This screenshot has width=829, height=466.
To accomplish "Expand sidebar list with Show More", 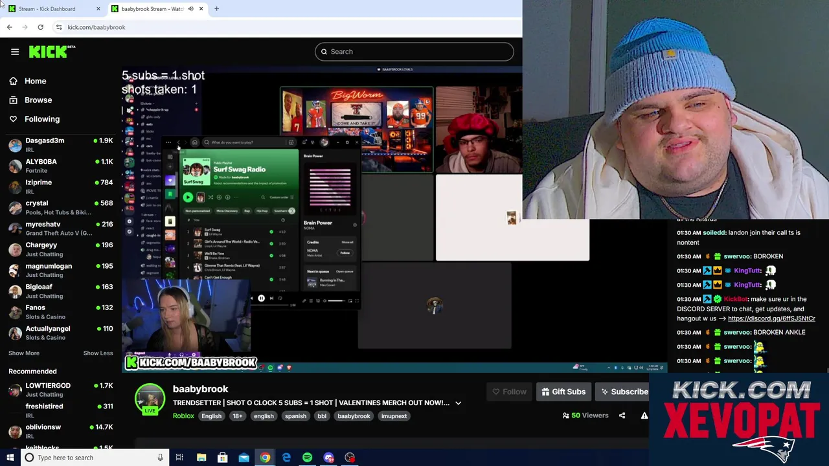I will pyautogui.click(x=24, y=353).
